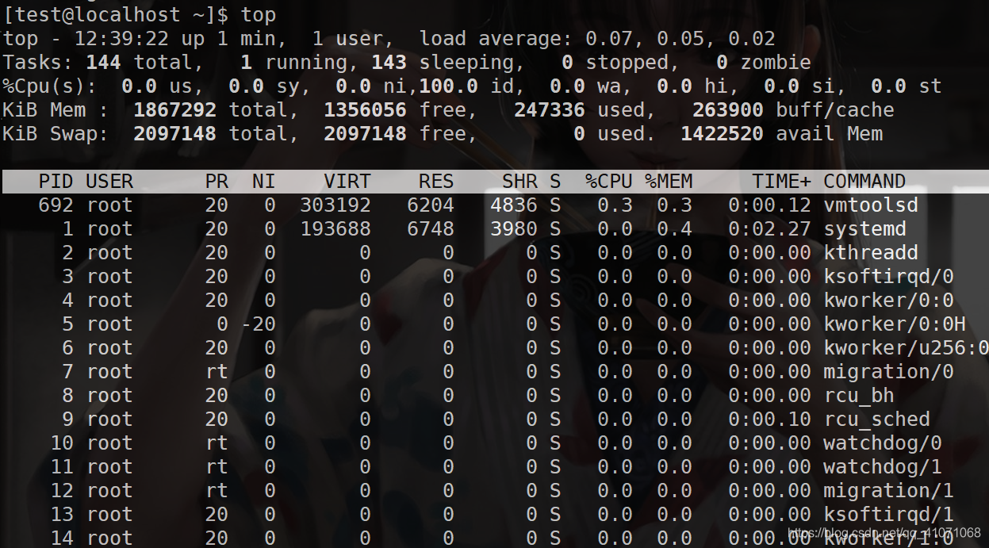Click the USER column header
This screenshot has width=989, height=548.
[x=109, y=182]
